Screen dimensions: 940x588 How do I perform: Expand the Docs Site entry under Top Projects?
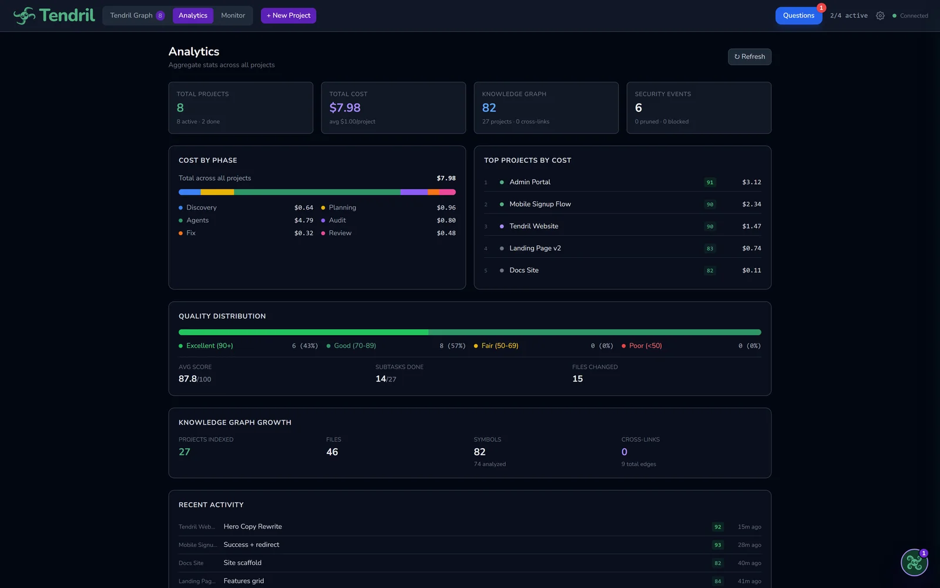[523, 270]
